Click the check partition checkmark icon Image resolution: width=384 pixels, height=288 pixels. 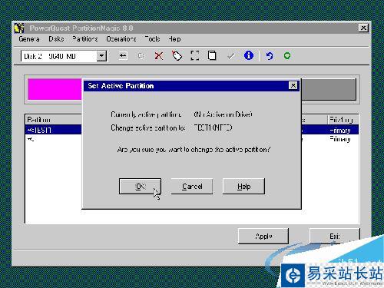231,55
